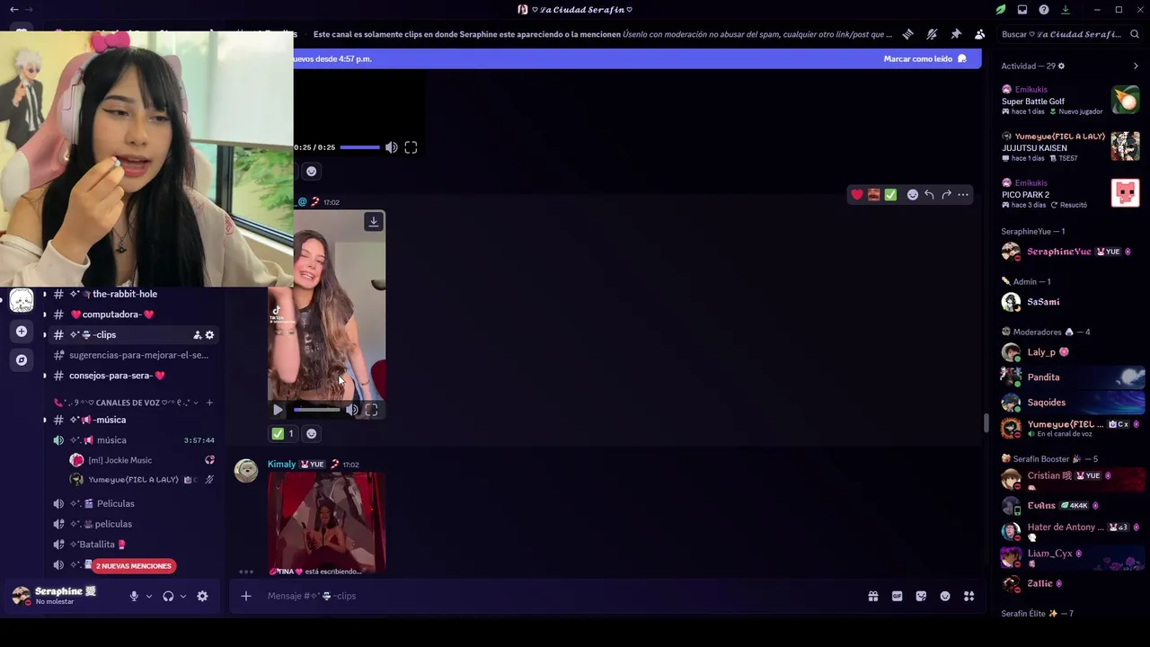
Task: Toggle headphones deafen in user panel
Action: point(168,596)
